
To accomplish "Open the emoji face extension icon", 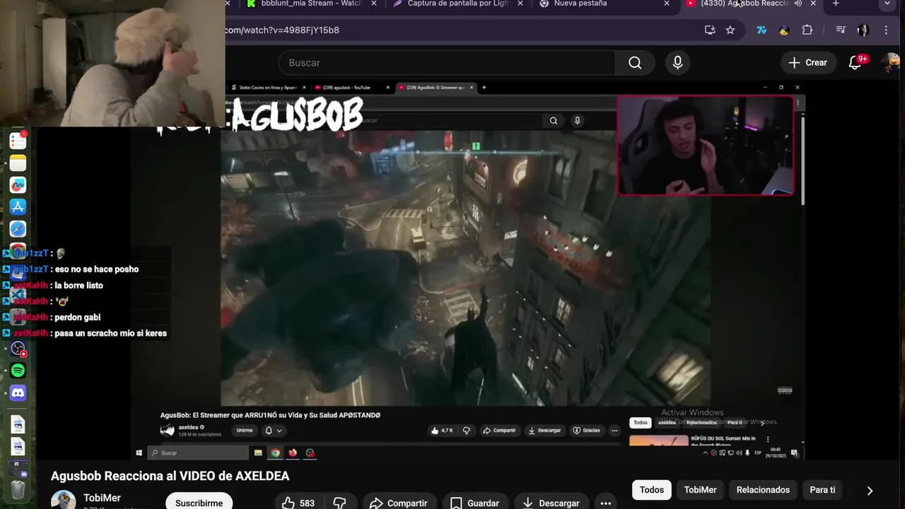I will coord(784,30).
